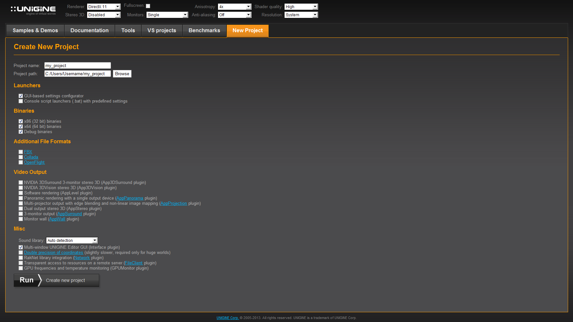This screenshot has height=322, width=573.
Task: Open the Anti-aliasing dropdown
Action: click(235, 15)
